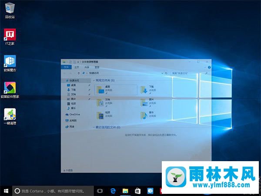Select the 图片 folder tile

click(x=149, y=103)
